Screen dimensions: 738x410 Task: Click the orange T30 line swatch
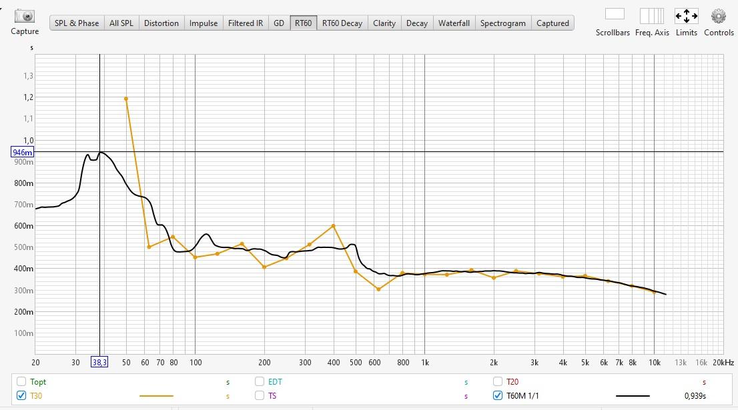point(156,396)
